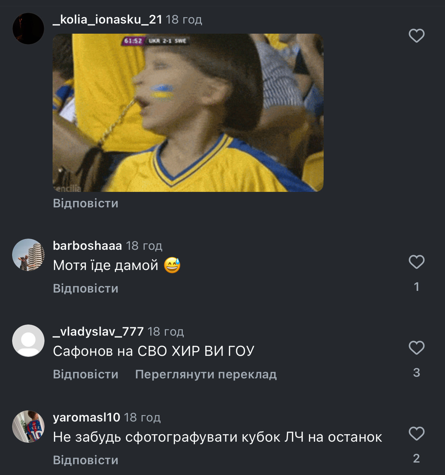View translation of _vladyslav_777's comment
The width and height of the screenshot is (445, 475).
(206, 374)
